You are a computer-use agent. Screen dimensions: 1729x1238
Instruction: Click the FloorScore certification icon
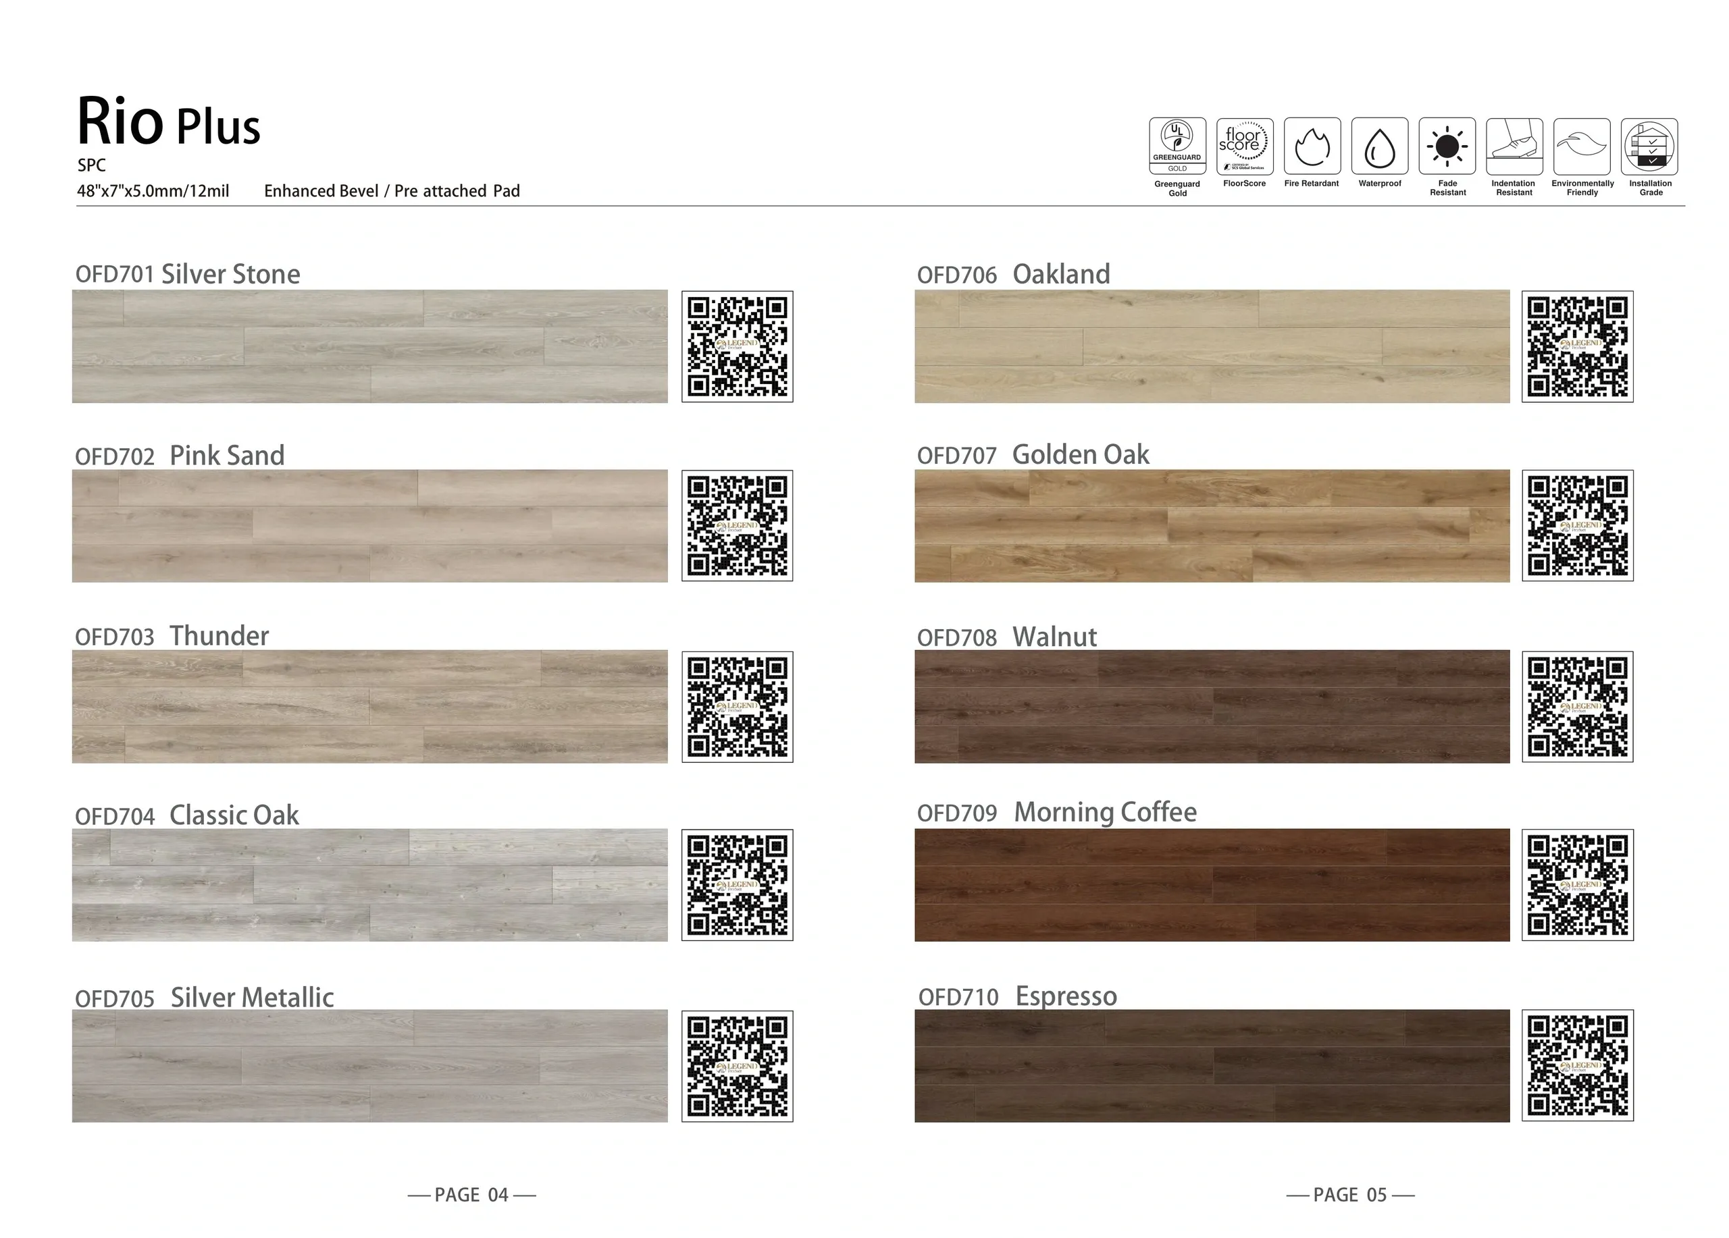pos(1244,146)
